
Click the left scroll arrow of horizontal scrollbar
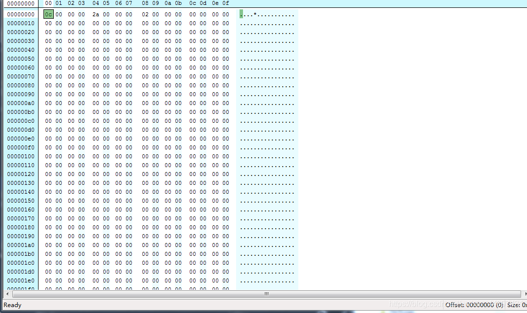(x=7, y=294)
